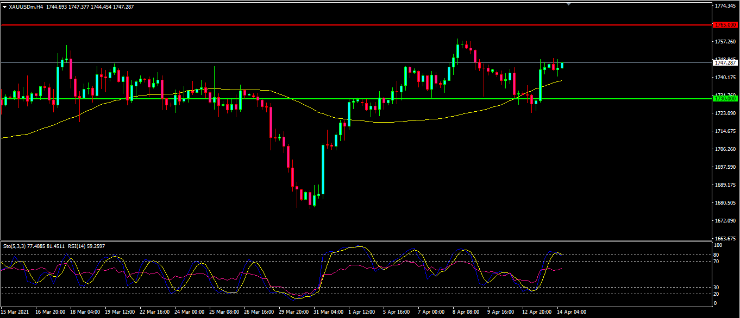Image resolution: width=740 pixels, height=318 pixels.
Task: Click the gray chart shift triangle marker
Action: (568, 4)
